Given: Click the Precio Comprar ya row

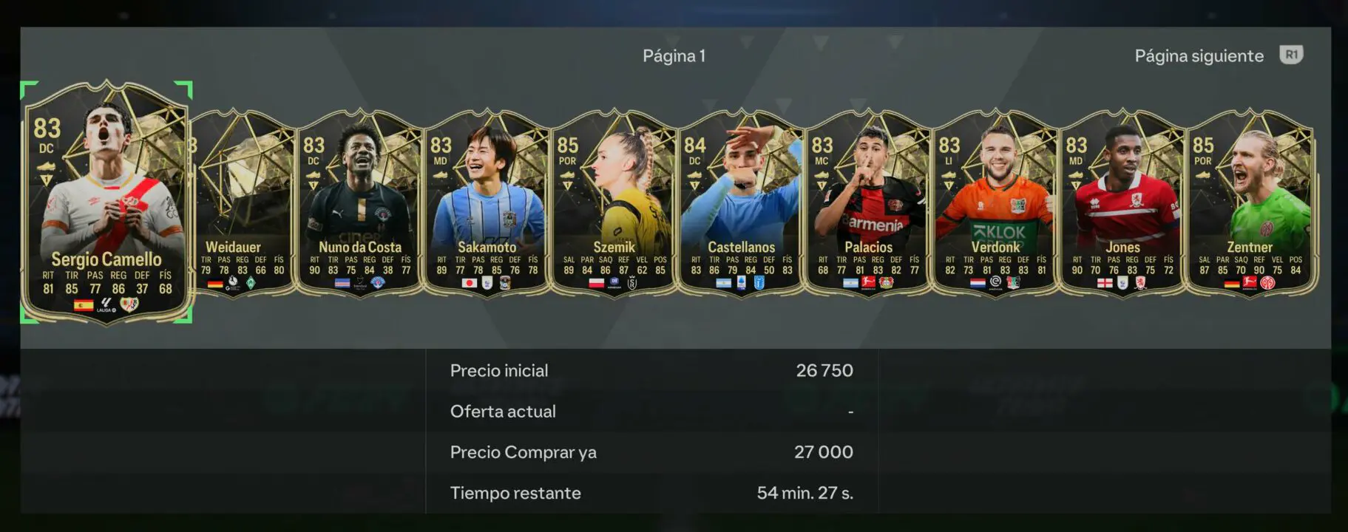Looking at the screenshot, I should coord(651,452).
